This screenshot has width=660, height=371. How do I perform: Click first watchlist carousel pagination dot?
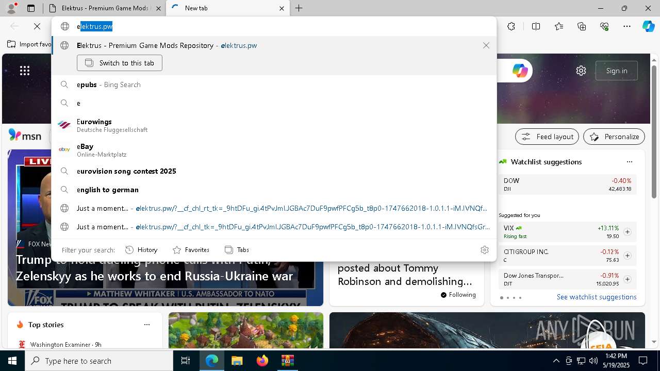502,298
